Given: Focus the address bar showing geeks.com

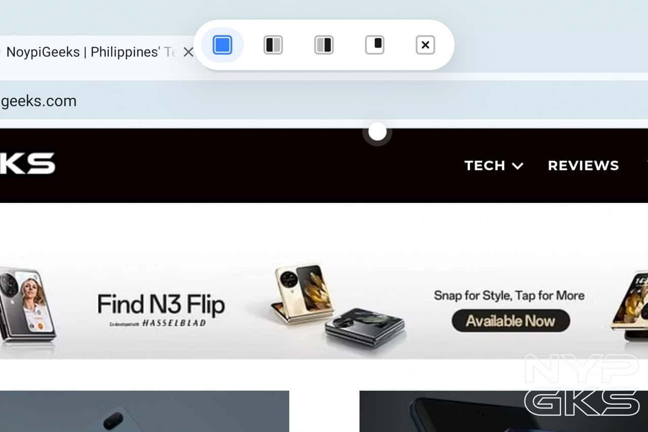Looking at the screenshot, I should 324,101.
